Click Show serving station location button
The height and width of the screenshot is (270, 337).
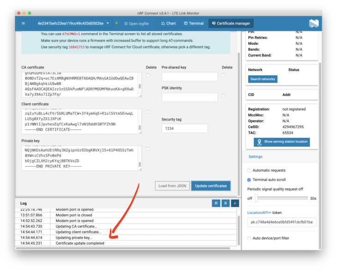coord(282,142)
